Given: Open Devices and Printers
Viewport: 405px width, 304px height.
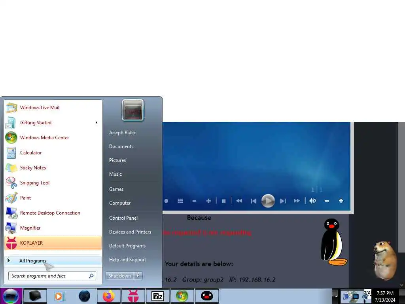Looking at the screenshot, I should pyautogui.click(x=130, y=232).
